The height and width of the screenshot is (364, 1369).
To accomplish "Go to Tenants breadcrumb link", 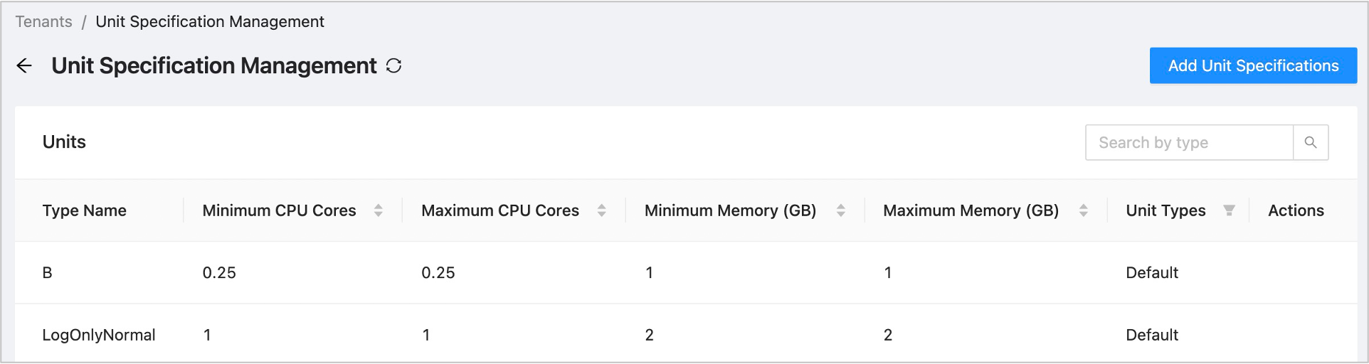I will tap(44, 22).
